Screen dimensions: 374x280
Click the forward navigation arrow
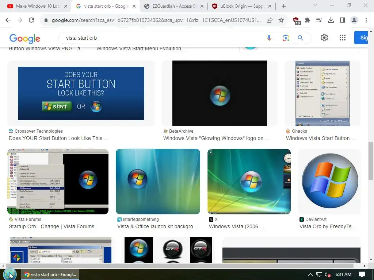(x=20, y=20)
